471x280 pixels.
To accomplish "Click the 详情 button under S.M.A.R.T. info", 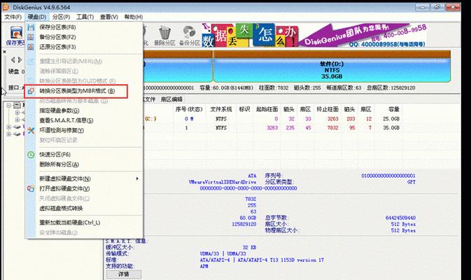I will pos(124,274).
